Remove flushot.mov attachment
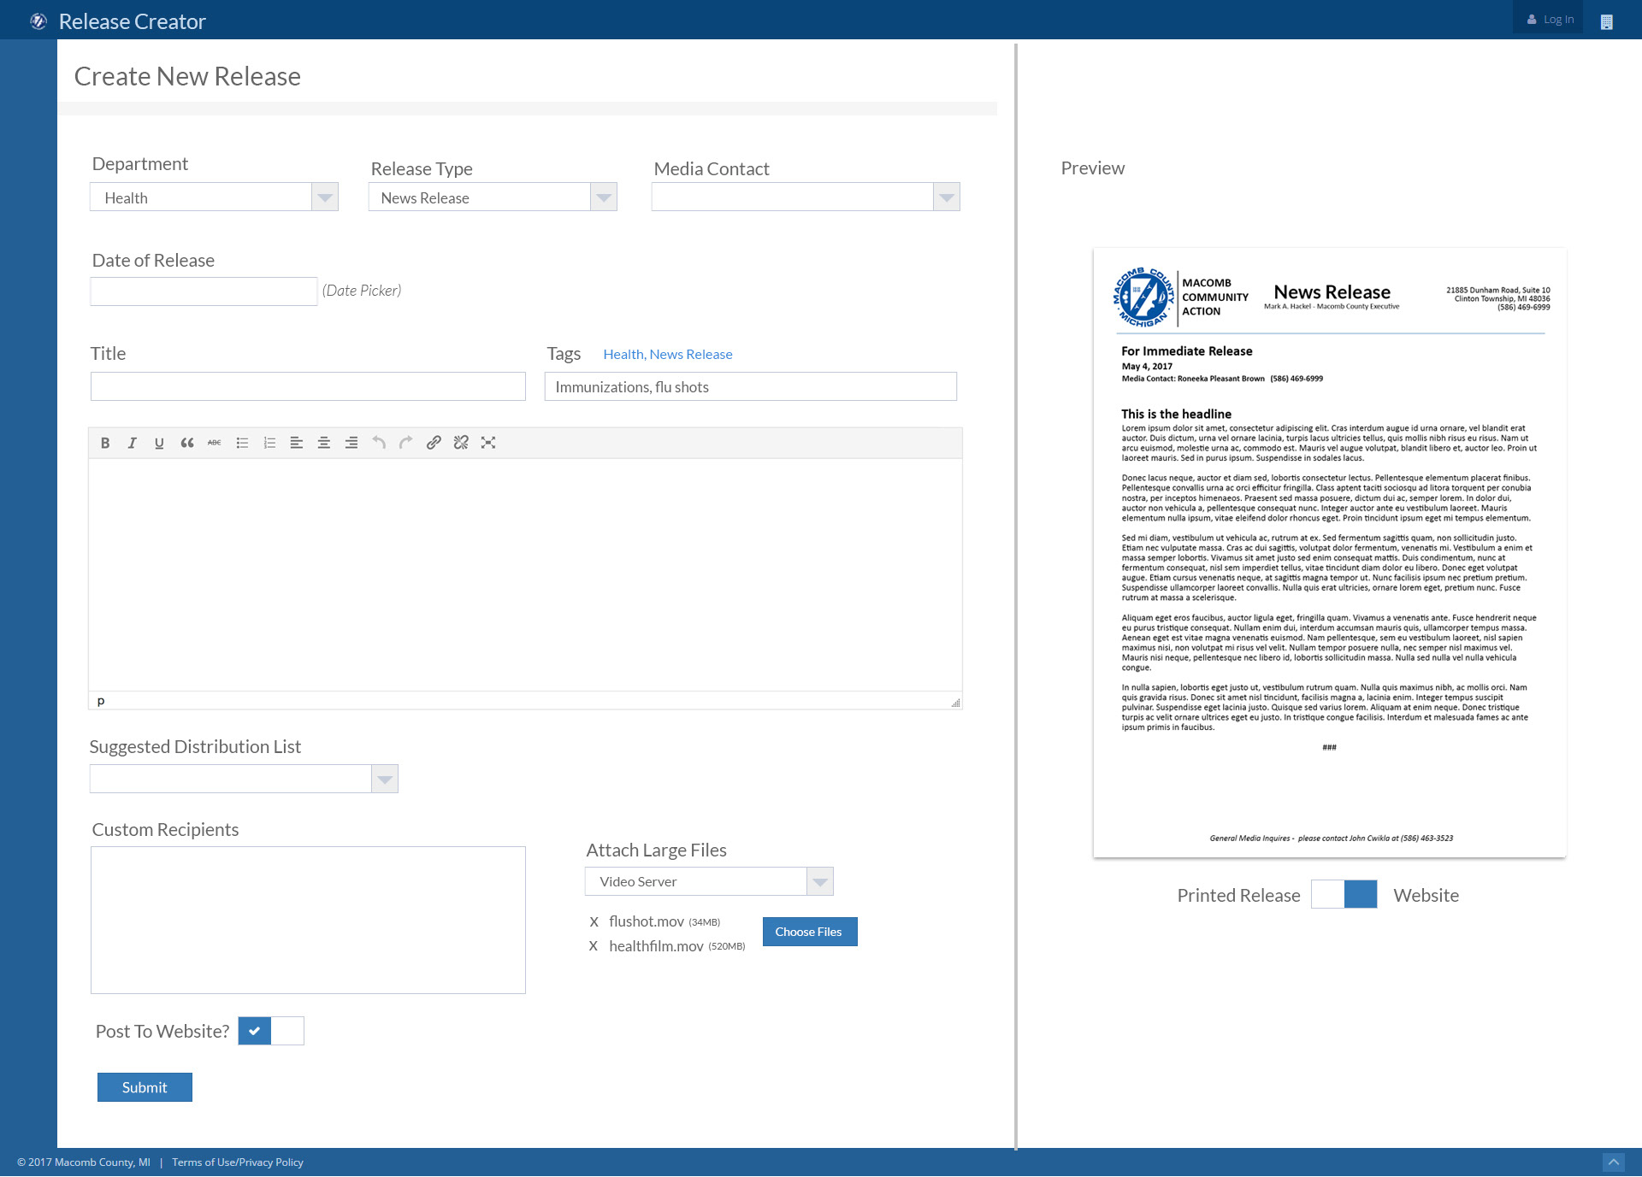 click(594, 922)
